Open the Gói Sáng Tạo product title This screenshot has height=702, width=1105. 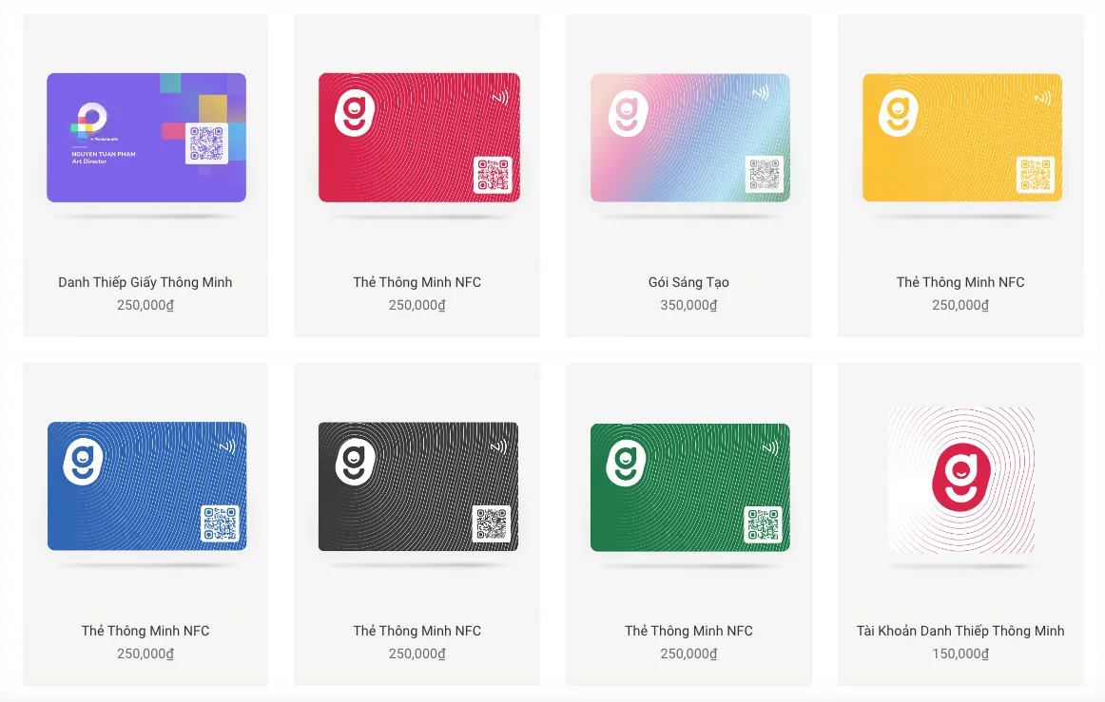pyautogui.click(x=688, y=282)
